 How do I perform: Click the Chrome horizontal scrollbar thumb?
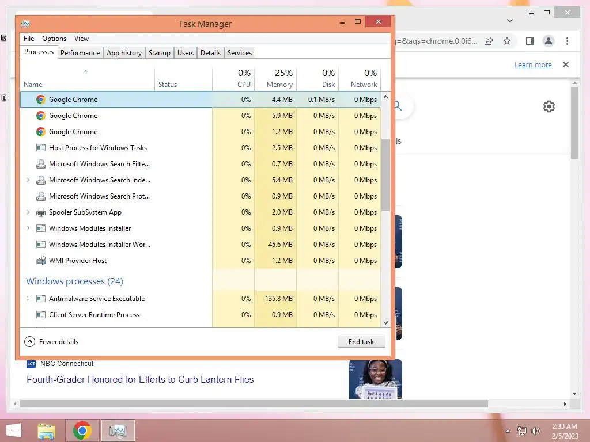click(254, 403)
